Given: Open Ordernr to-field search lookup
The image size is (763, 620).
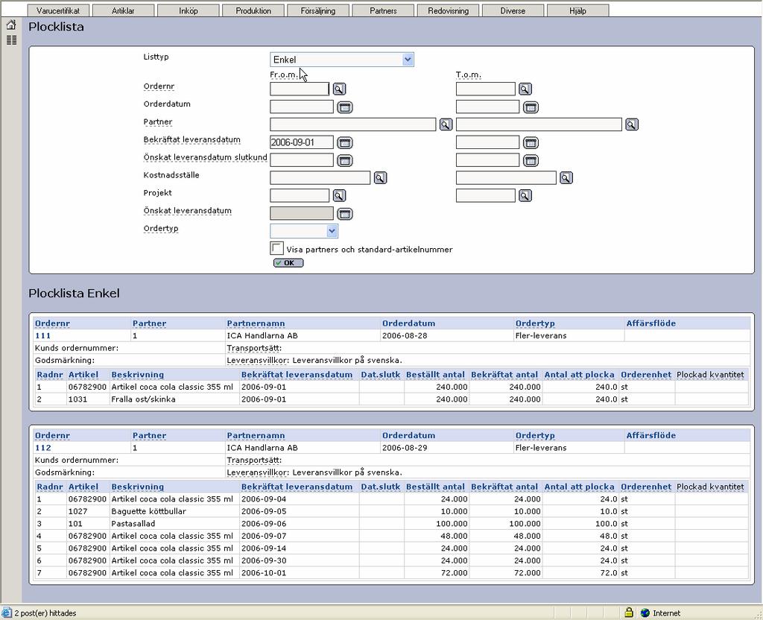Looking at the screenshot, I should [525, 89].
